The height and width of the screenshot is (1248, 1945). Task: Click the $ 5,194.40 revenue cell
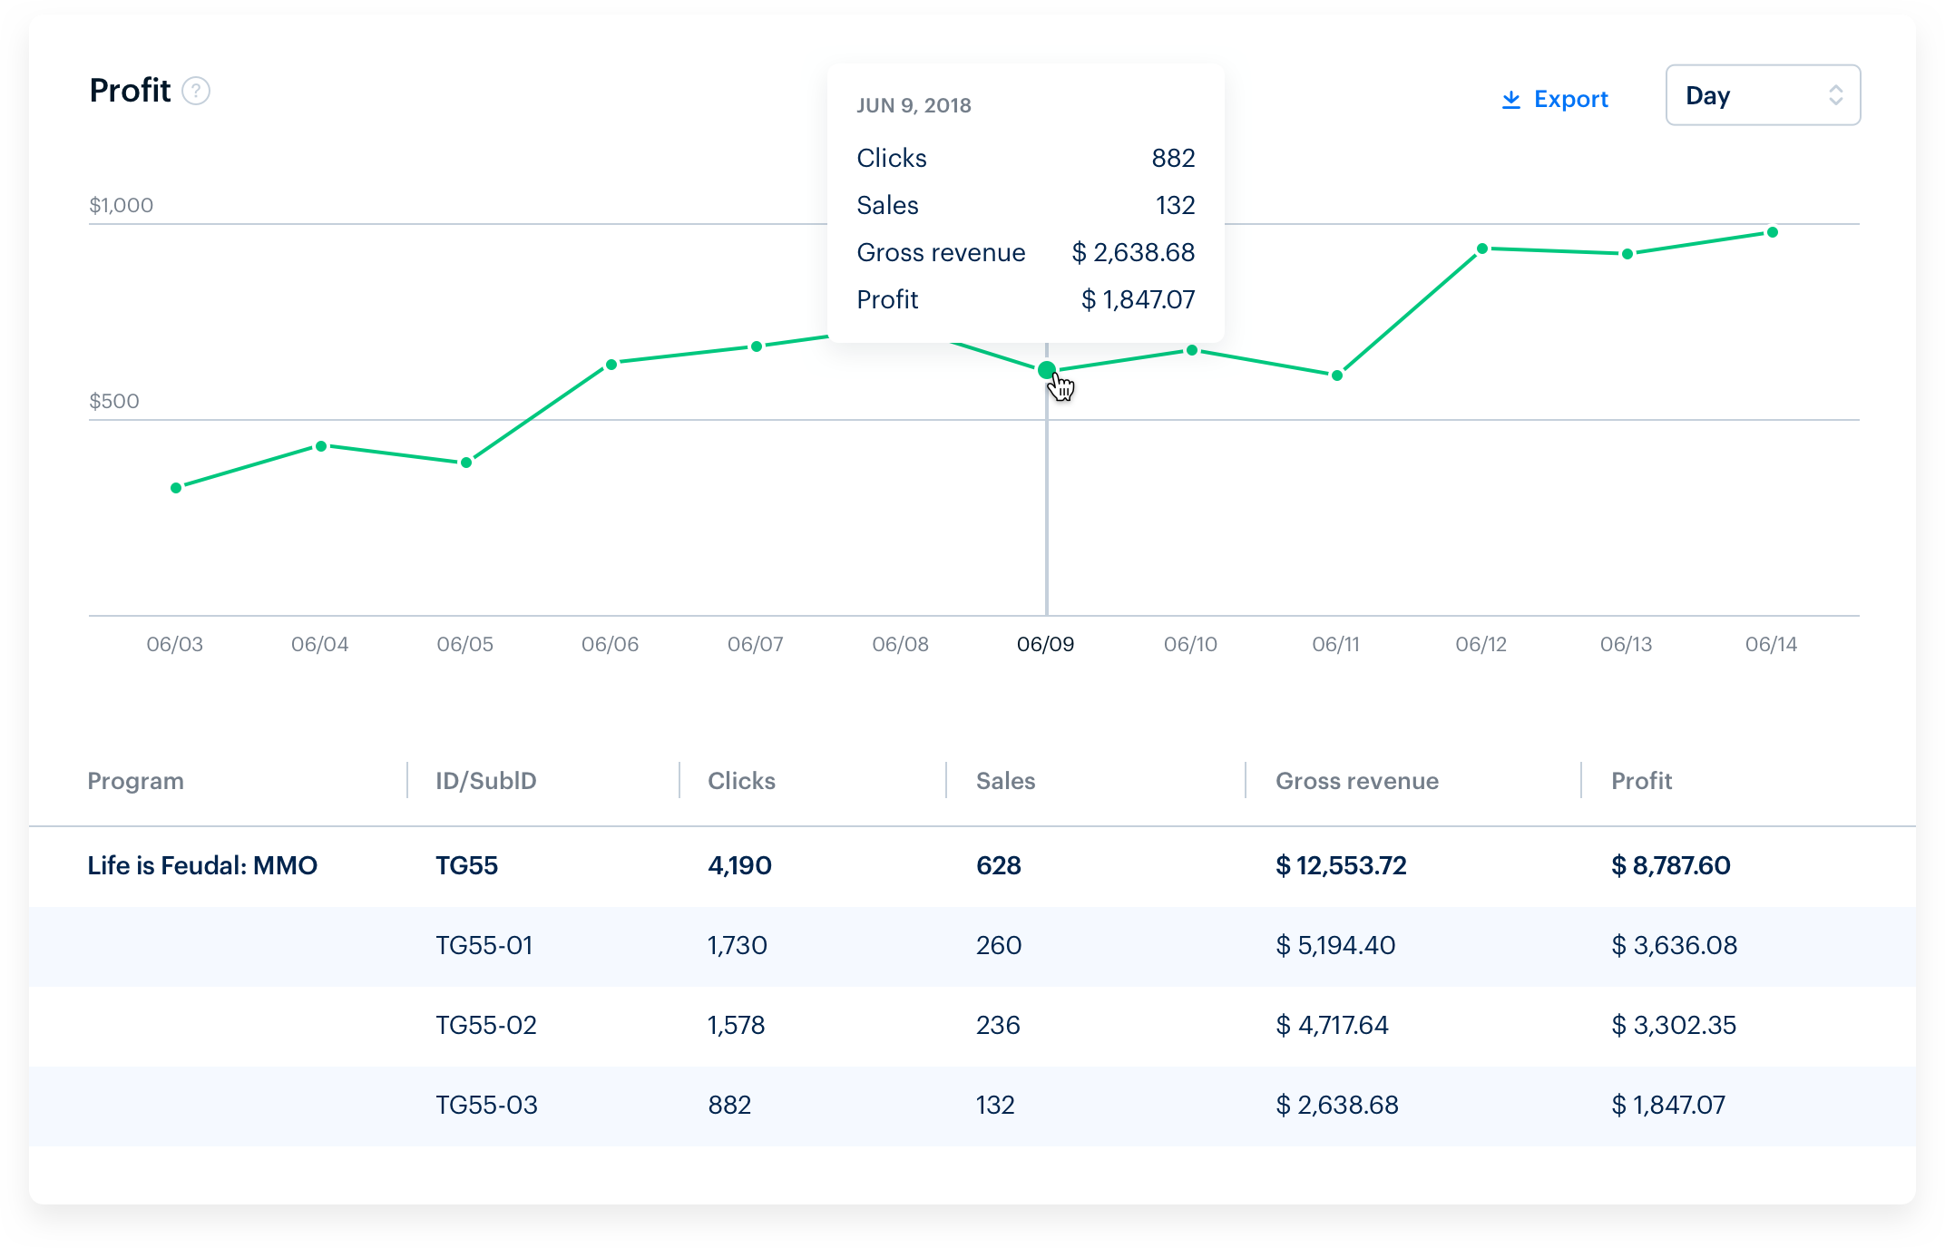1335,945
